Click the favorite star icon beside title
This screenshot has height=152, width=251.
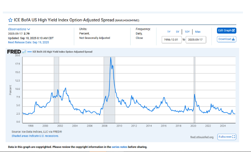coord(10,20)
